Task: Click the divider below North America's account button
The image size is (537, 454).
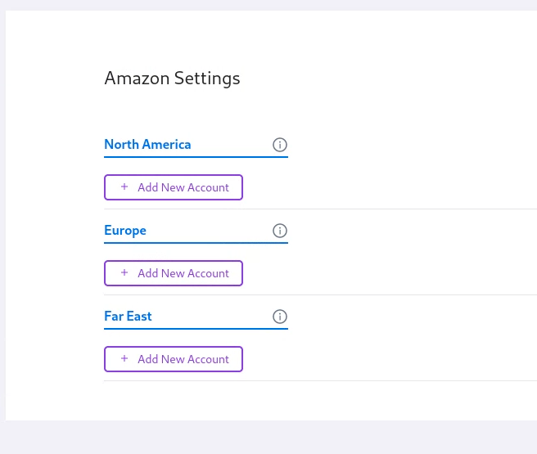Action: click(321, 209)
